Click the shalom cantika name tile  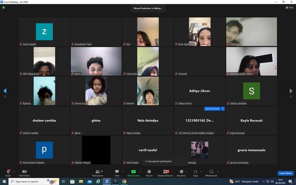44,120
